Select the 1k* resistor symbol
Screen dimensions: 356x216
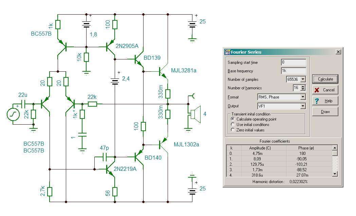pyautogui.click(x=82, y=114)
